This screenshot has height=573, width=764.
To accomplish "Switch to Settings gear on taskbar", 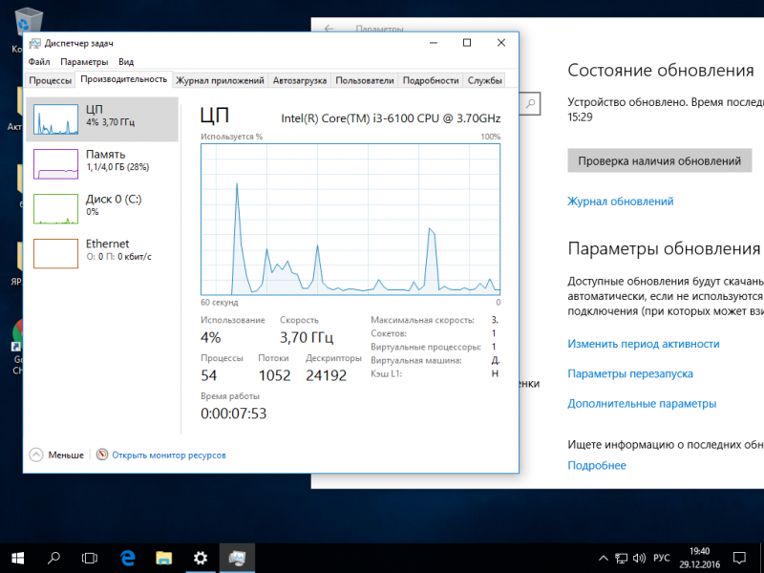I will [201, 558].
